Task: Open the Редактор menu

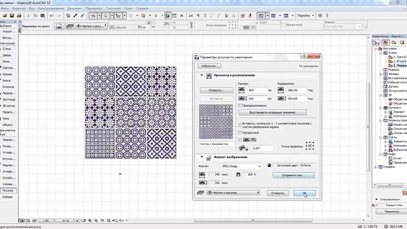Action: click(x=18, y=8)
